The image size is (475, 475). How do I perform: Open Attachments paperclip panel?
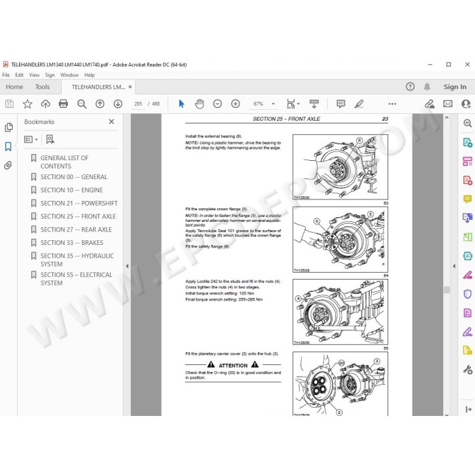(8, 165)
